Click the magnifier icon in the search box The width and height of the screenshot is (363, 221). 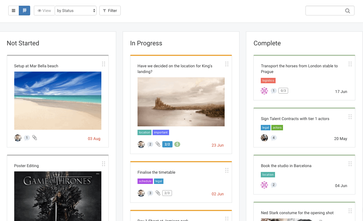(347, 10)
